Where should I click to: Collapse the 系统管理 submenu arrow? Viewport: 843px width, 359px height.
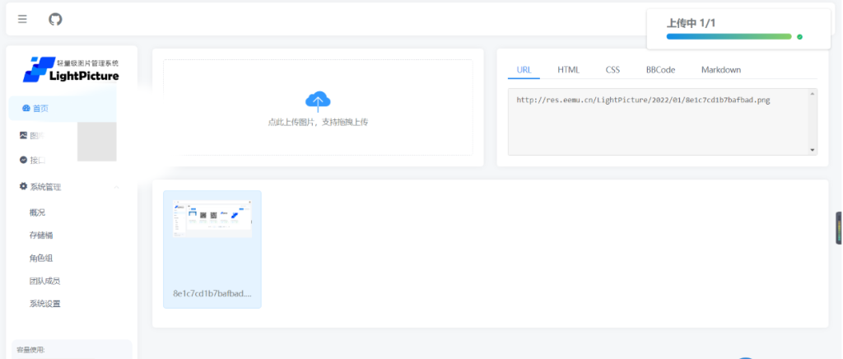coord(117,188)
